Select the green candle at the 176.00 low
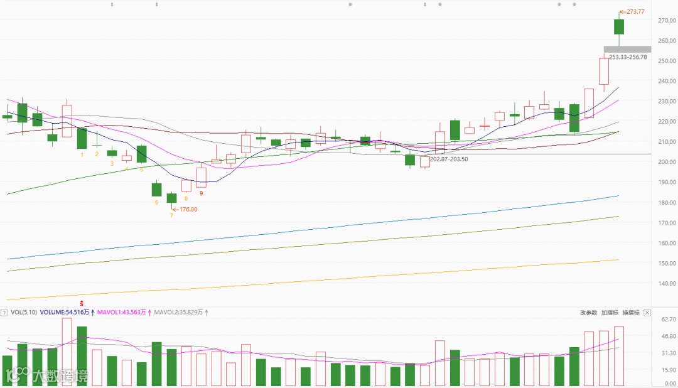Image resolution: width=678 pixels, height=388 pixels. [171, 198]
